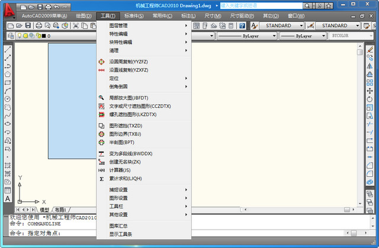Expand the 工具栏 submenu
Screen dimensions: 379x248
[144, 206]
